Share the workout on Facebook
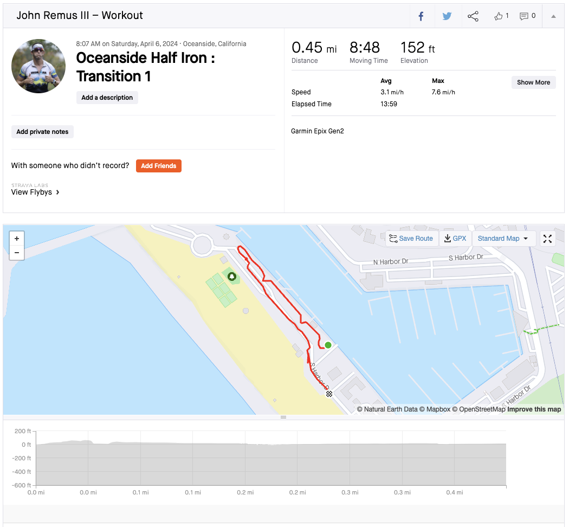 [x=421, y=16]
